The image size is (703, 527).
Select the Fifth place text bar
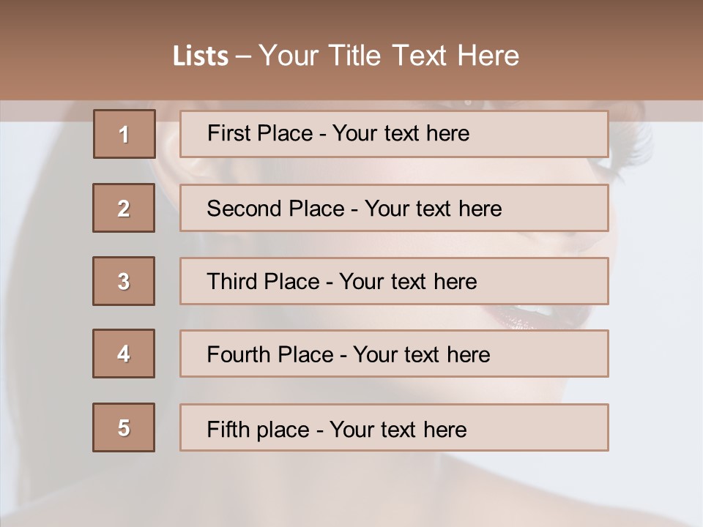click(x=394, y=427)
